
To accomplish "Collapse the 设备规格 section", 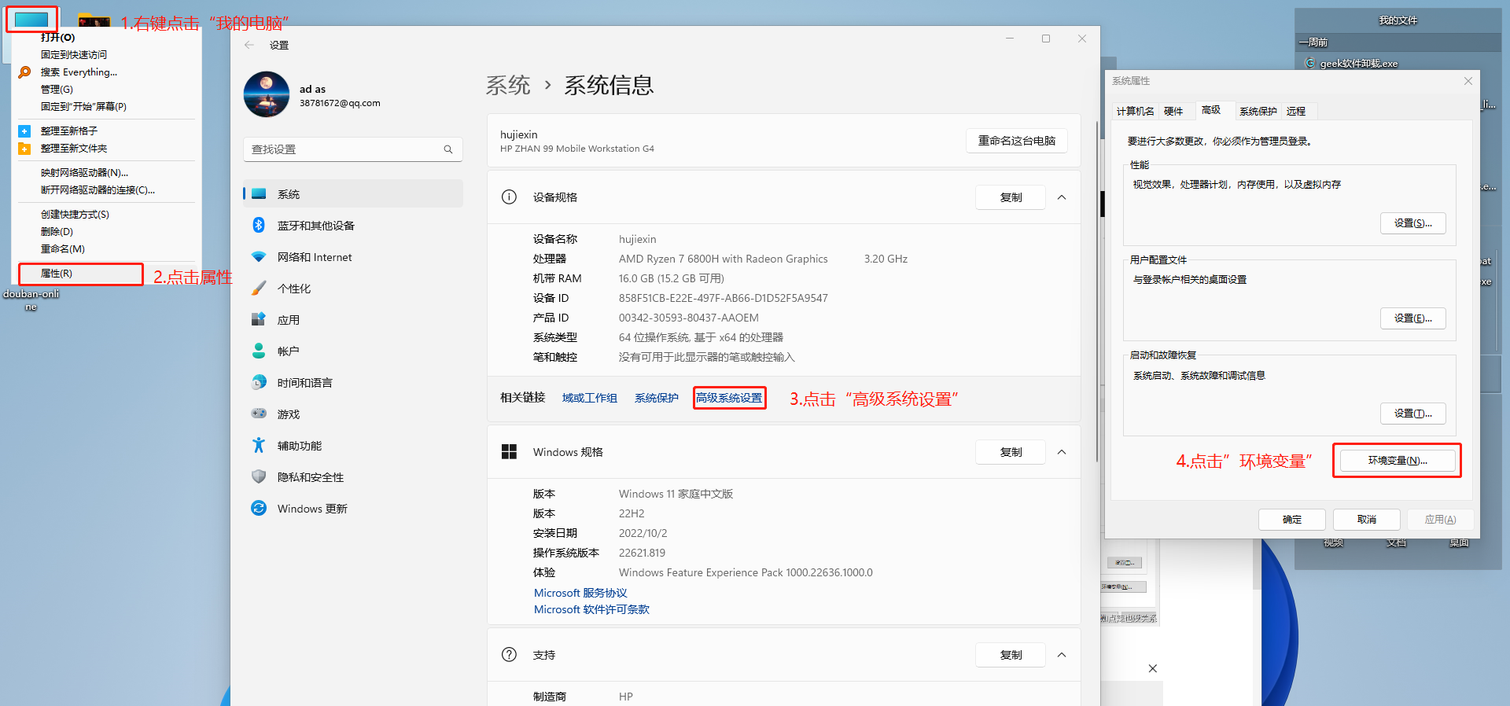I will [x=1062, y=197].
